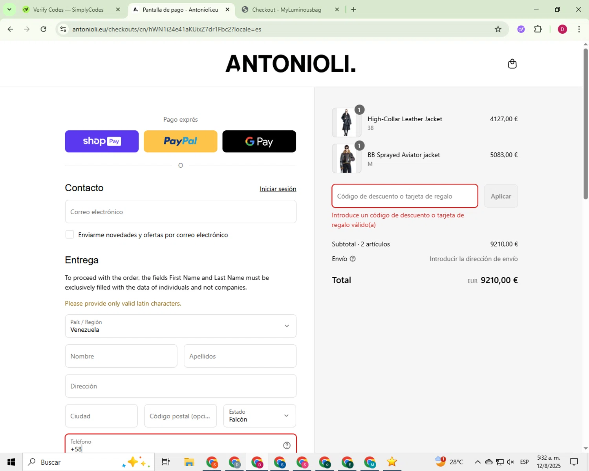
Task: Click the ANTONIOLI logo
Action: (x=291, y=64)
